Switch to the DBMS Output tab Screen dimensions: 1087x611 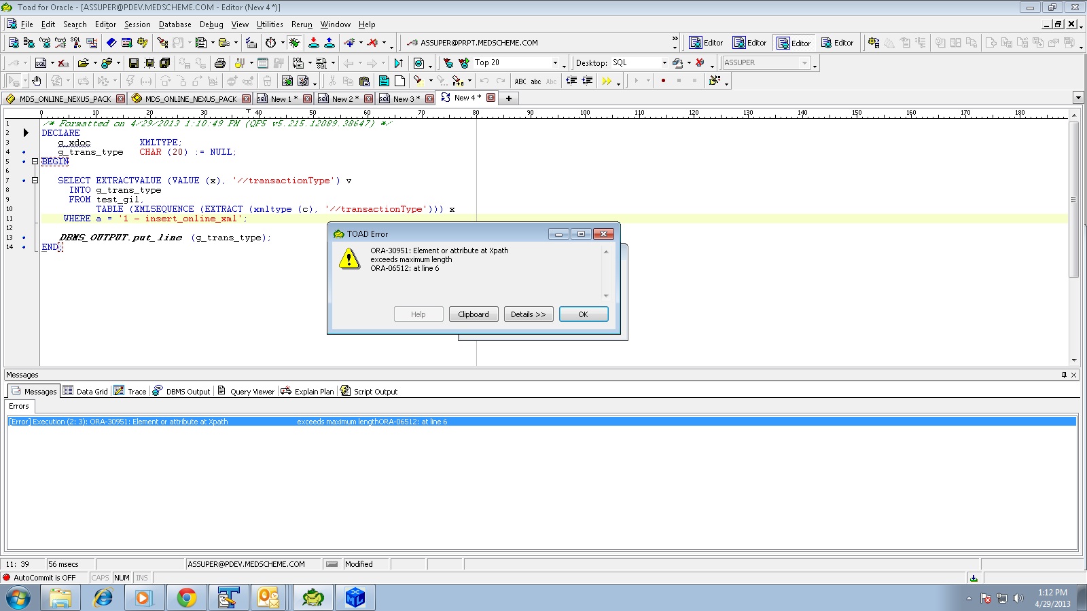pyautogui.click(x=181, y=392)
